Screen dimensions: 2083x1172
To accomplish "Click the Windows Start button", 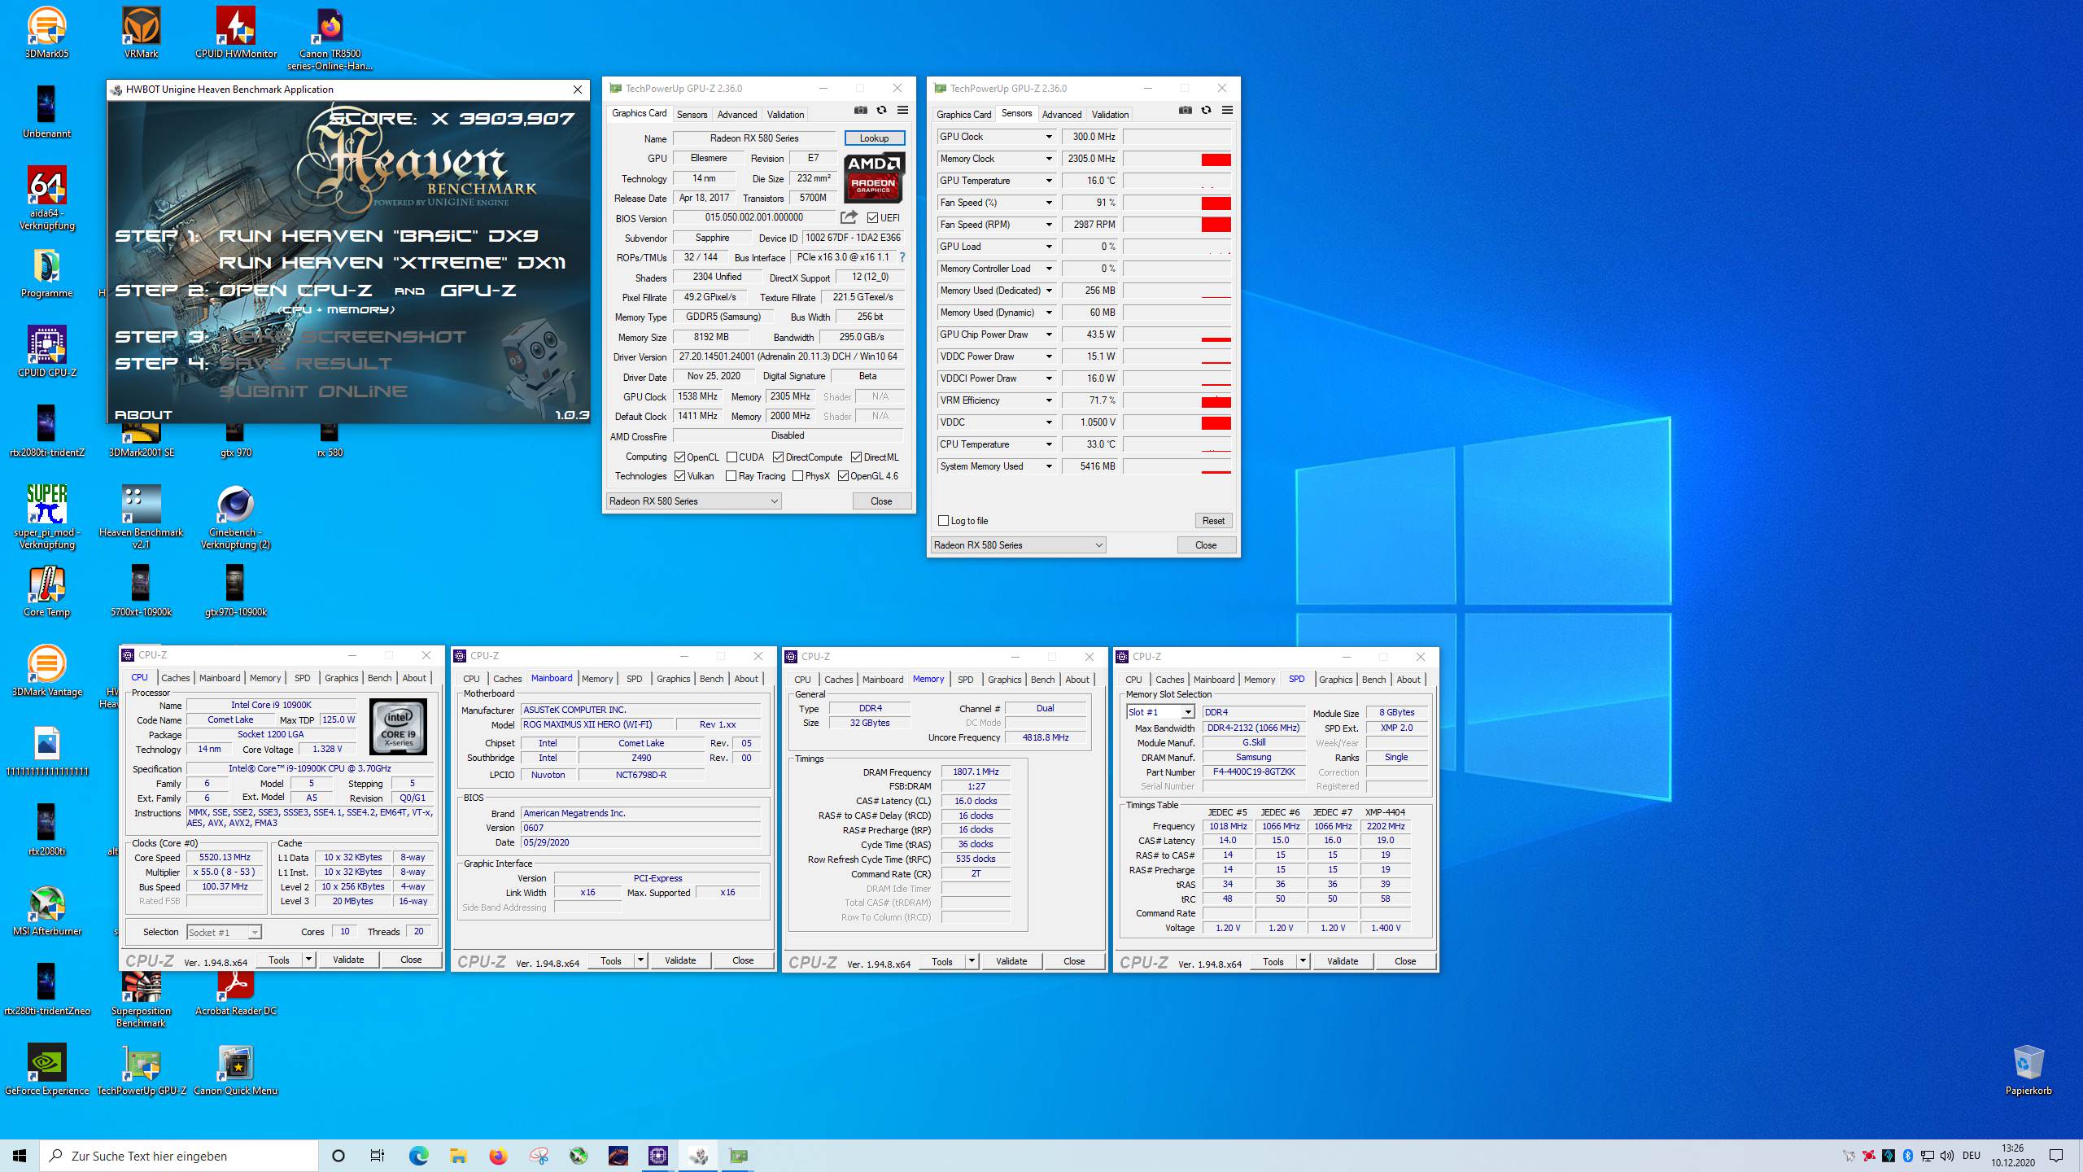I will (x=20, y=1156).
